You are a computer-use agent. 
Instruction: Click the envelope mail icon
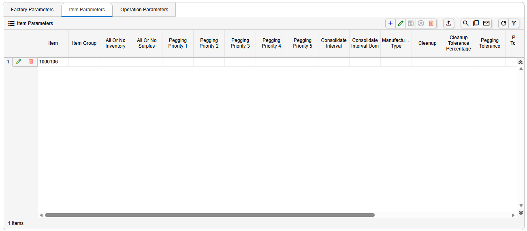coord(486,23)
